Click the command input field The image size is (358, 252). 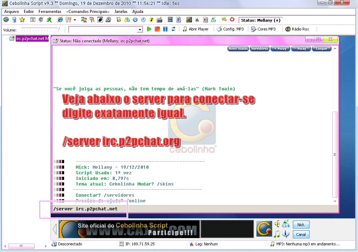tap(195, 209)
